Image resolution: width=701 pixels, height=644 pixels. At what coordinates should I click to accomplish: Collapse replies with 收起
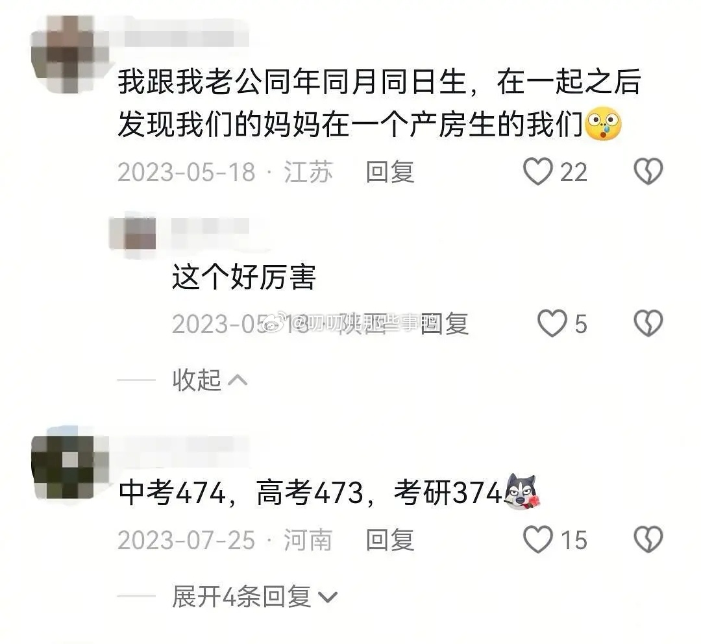pyautogui.click(x=197, y=380)
